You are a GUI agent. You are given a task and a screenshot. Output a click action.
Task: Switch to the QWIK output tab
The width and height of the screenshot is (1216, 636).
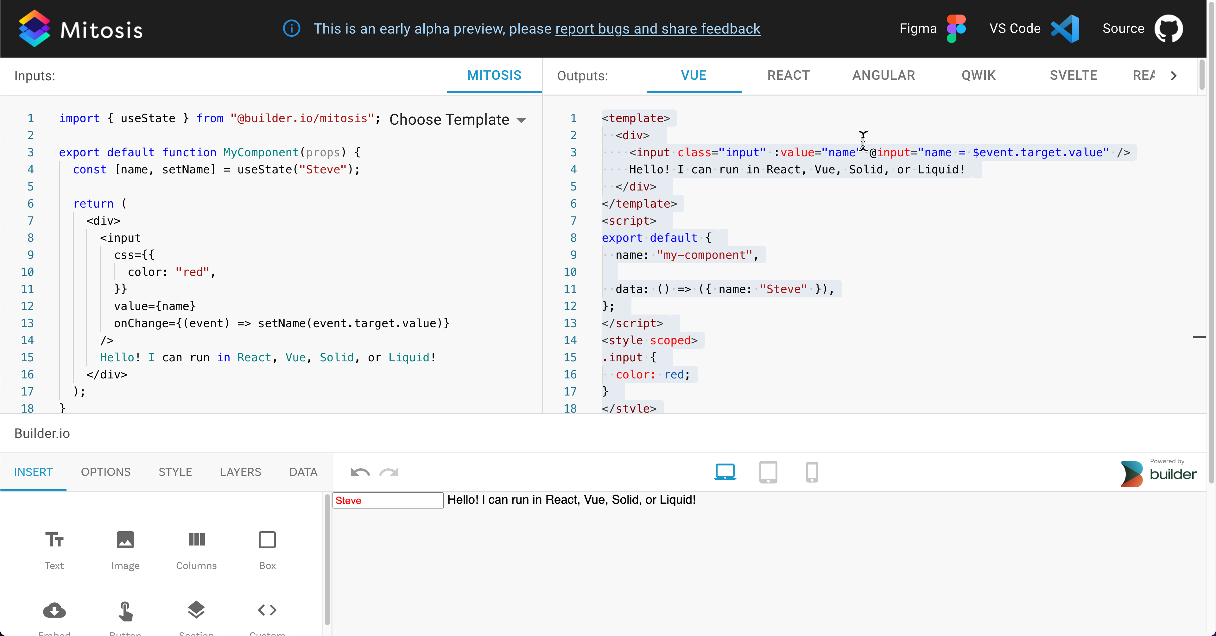point(978,76)
